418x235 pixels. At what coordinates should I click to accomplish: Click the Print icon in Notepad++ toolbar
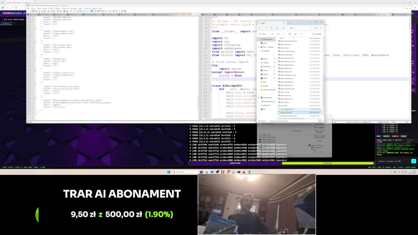44,11
